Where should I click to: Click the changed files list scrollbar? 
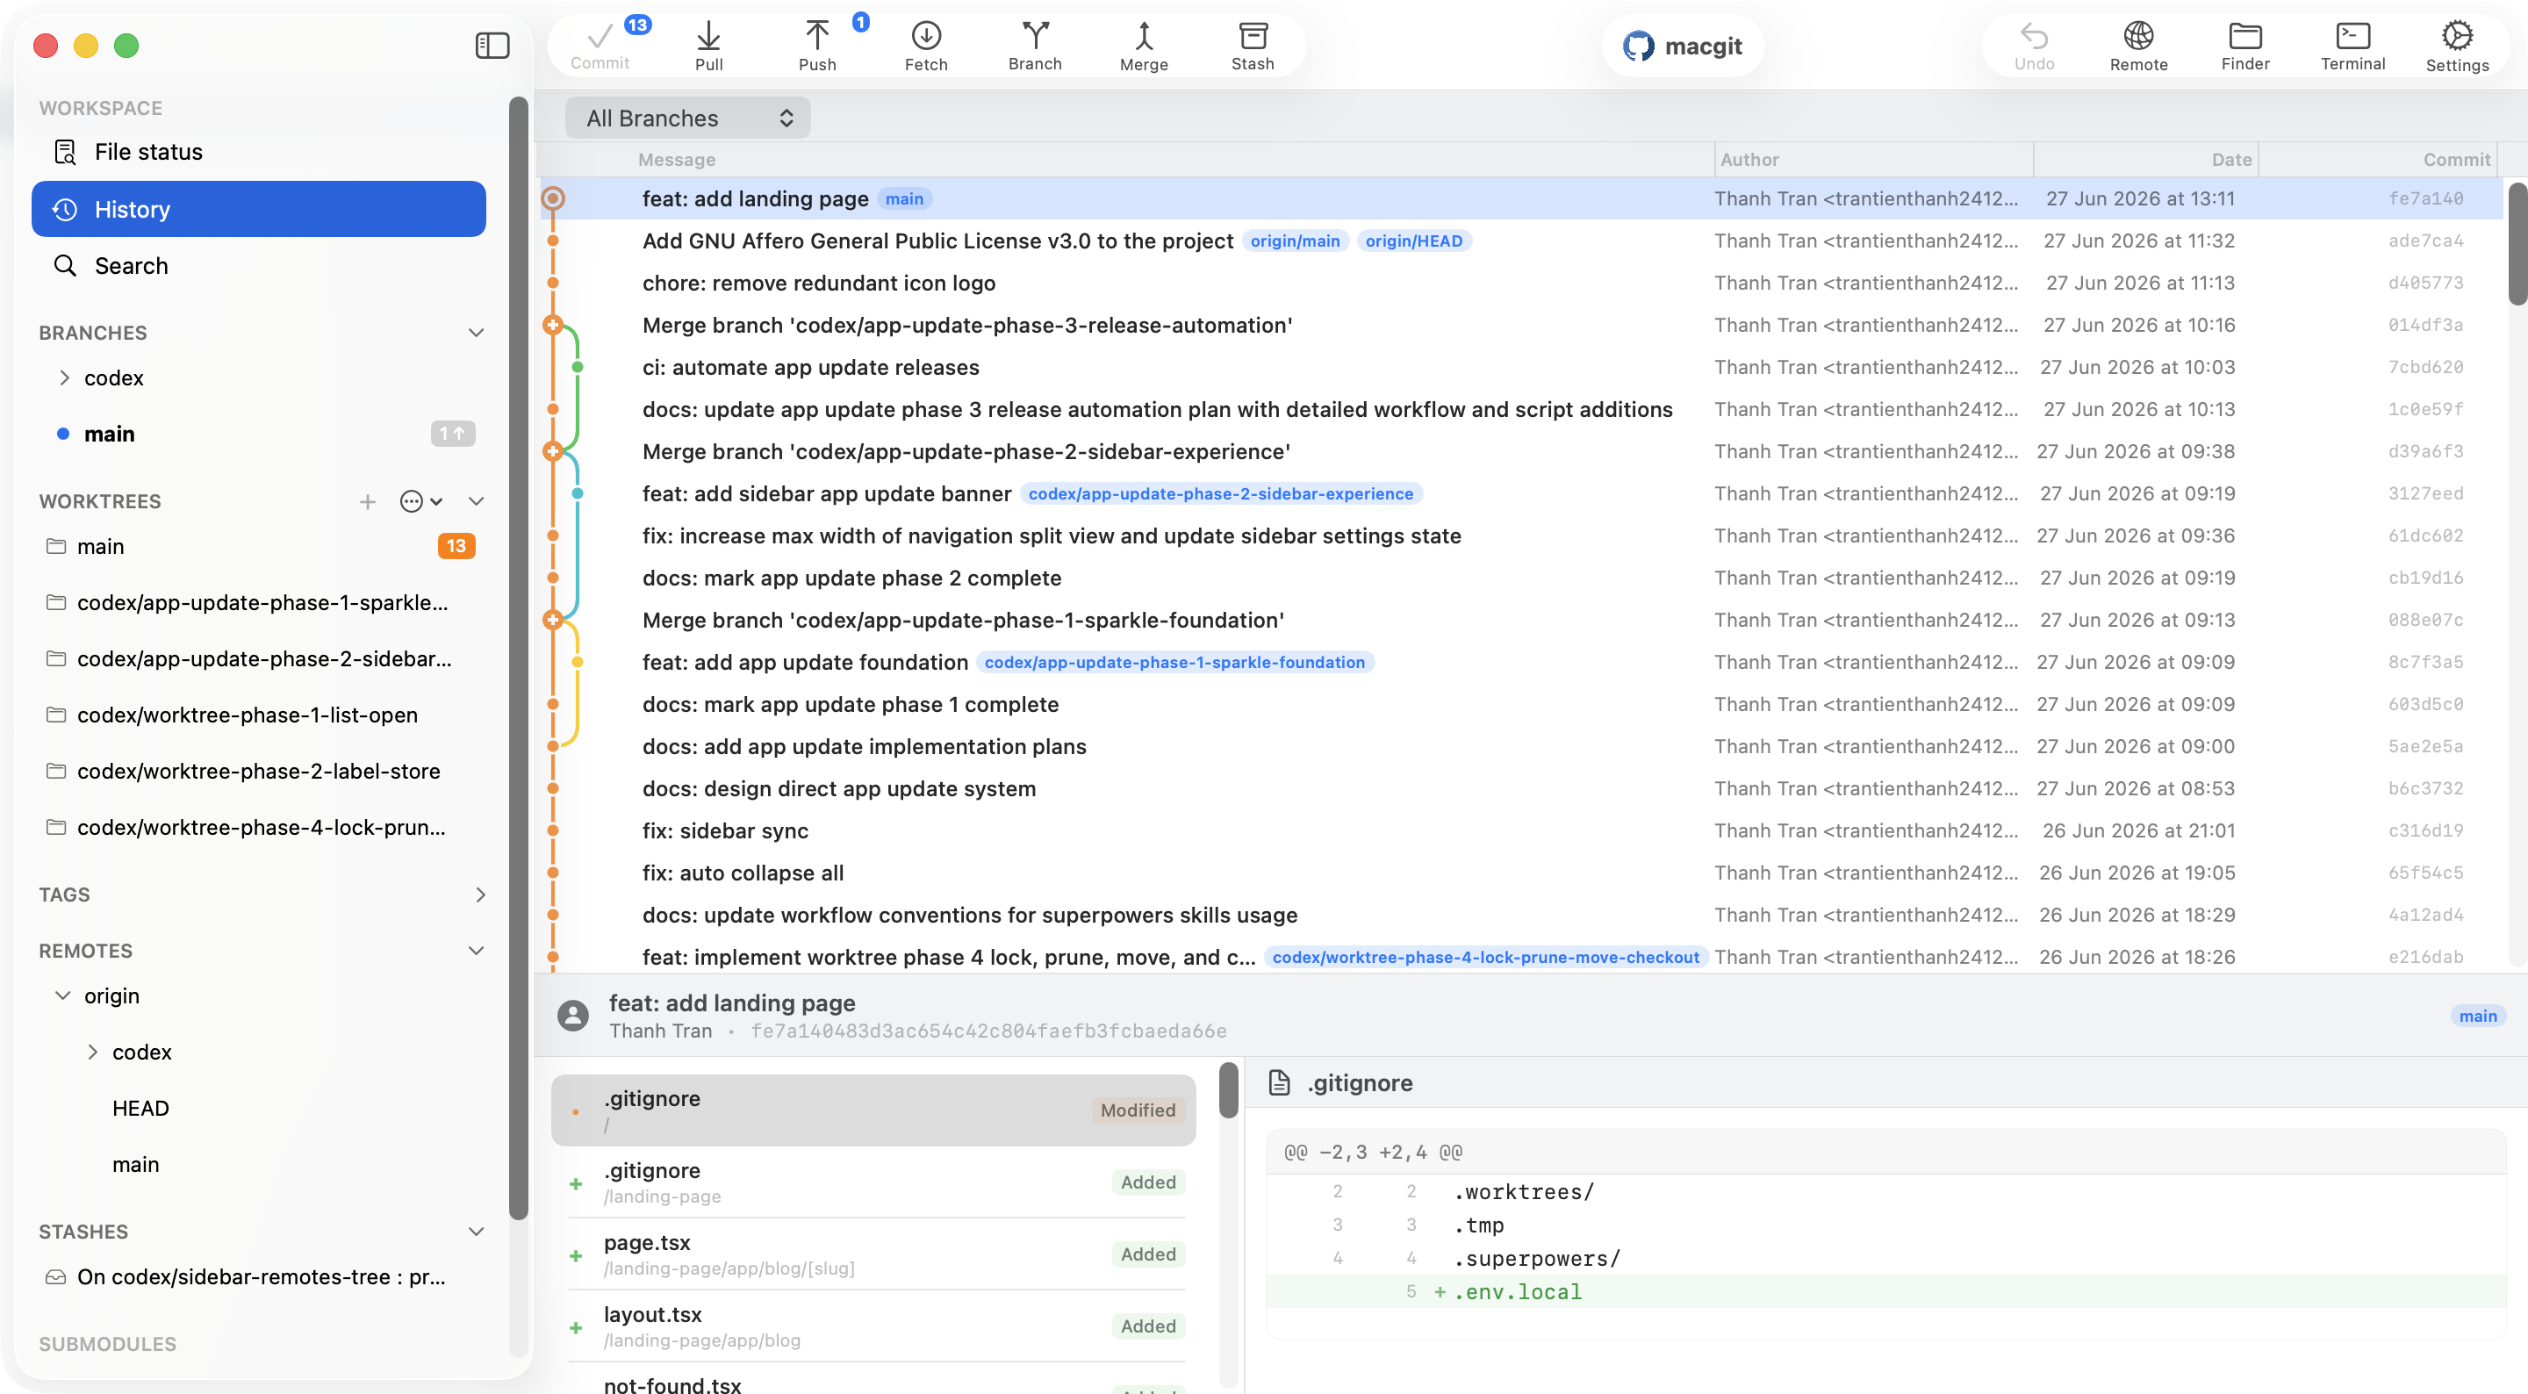(x=1228, y=1090)
